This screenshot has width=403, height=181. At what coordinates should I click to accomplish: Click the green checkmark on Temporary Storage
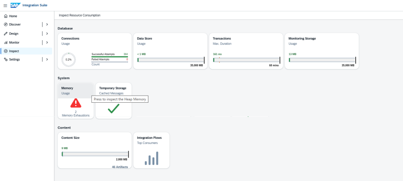[113, 109]
